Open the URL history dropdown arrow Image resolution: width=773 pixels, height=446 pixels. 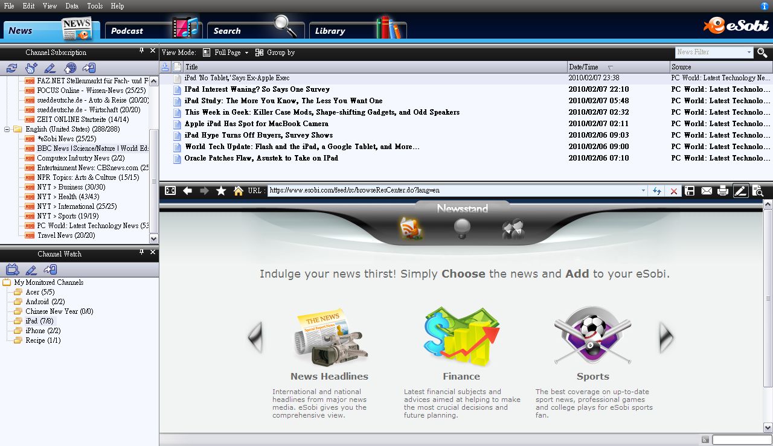[x=643, y=191]
